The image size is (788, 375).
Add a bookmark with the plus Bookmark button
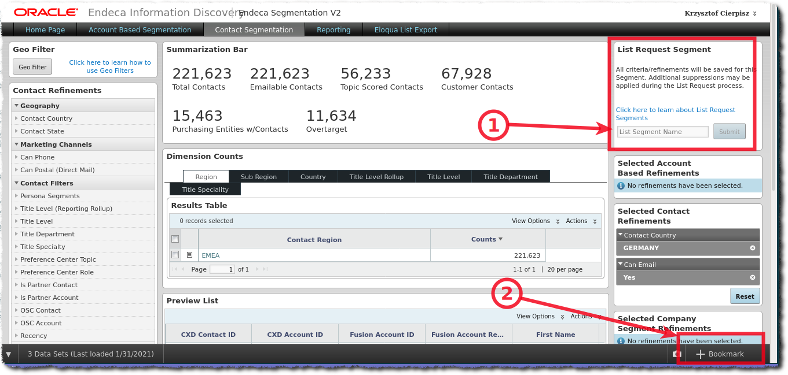pos(720,354)
